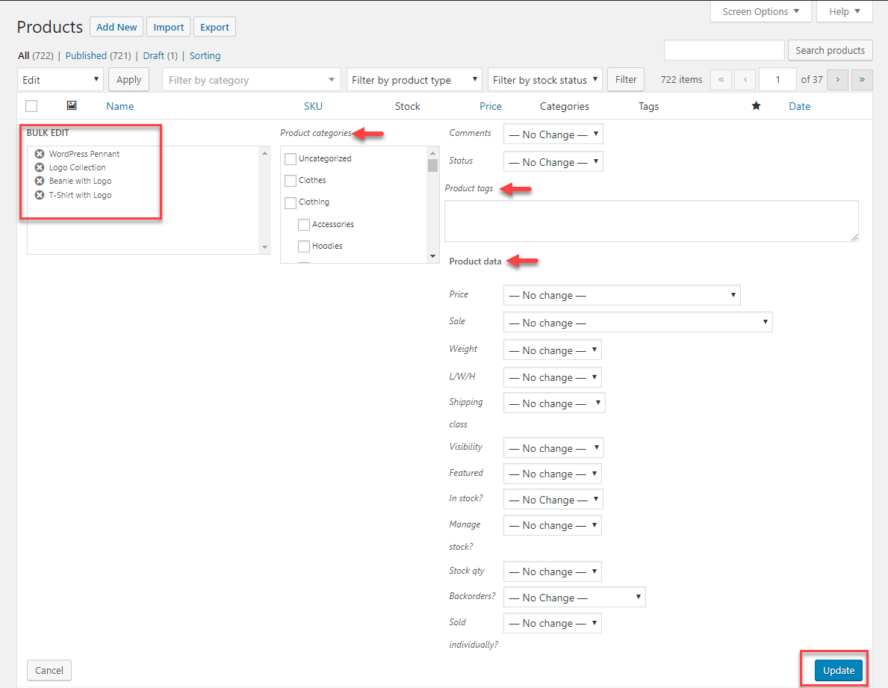Check the Uncategorized category checkbox
Viewport: 888px width, 688px height.
click(x=291, y=159)
